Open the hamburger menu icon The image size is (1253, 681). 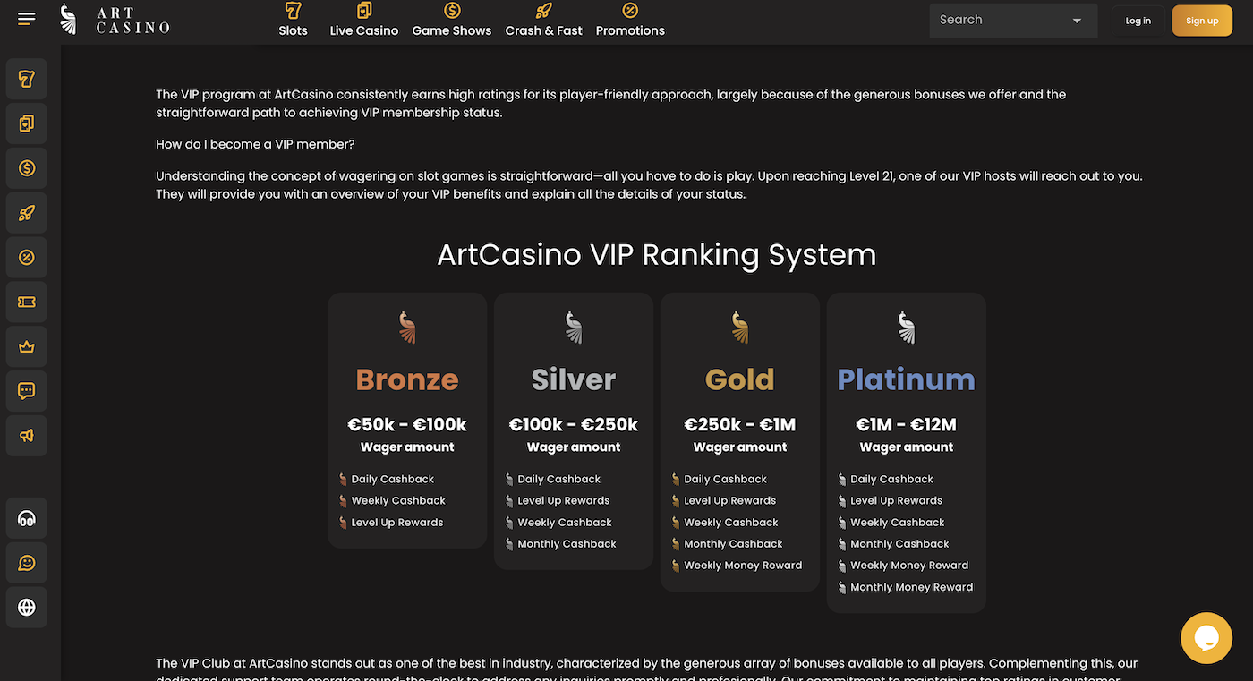click(x=27, y=19)
